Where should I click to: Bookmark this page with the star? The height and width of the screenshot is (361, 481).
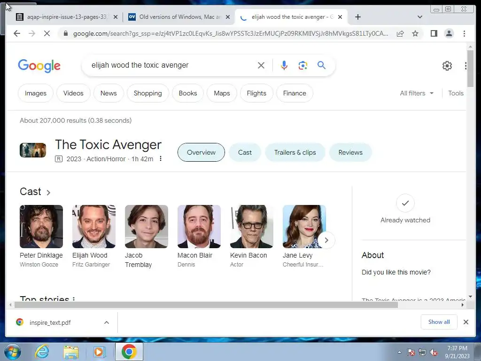tap(415, 33)
